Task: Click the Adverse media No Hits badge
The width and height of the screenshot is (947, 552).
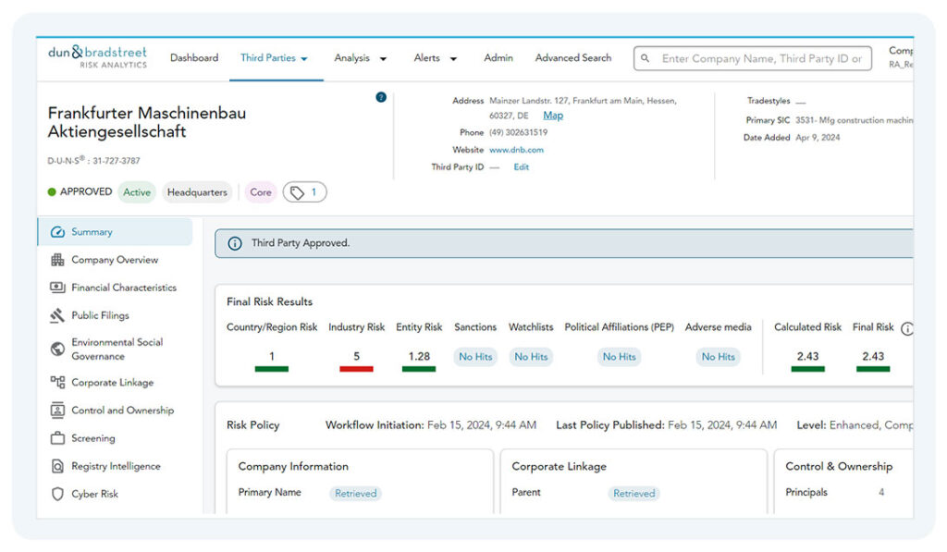Action: 718,357
